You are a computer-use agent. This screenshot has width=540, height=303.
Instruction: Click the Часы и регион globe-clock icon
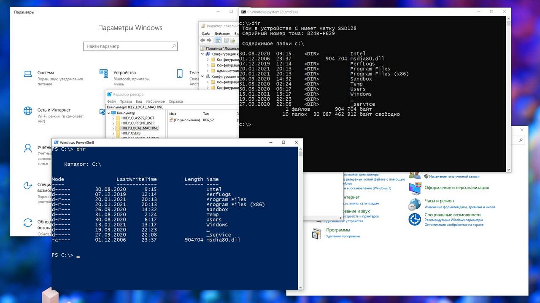click(414, 204)
